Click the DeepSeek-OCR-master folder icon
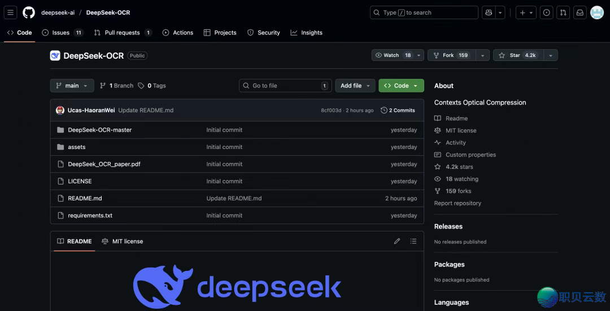This screenshot has height=311, width=610. coord(60,130)
